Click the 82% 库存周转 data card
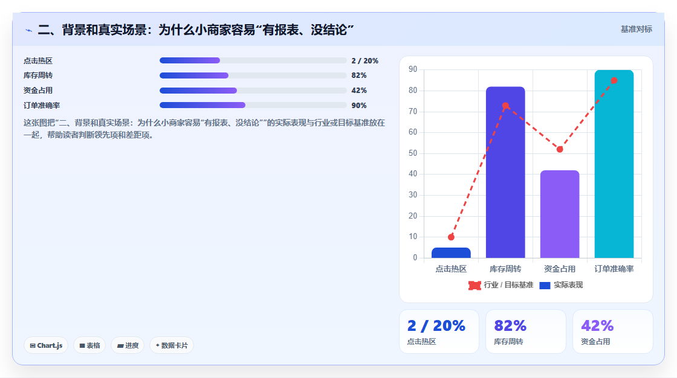This screenshot has height=378, width=677. click(x=526, y=332)
